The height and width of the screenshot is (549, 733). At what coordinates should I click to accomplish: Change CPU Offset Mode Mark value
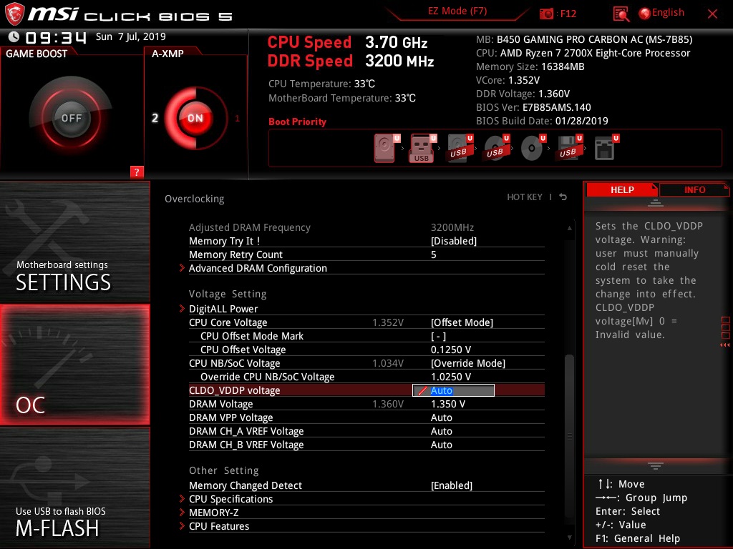pos(438,336)
